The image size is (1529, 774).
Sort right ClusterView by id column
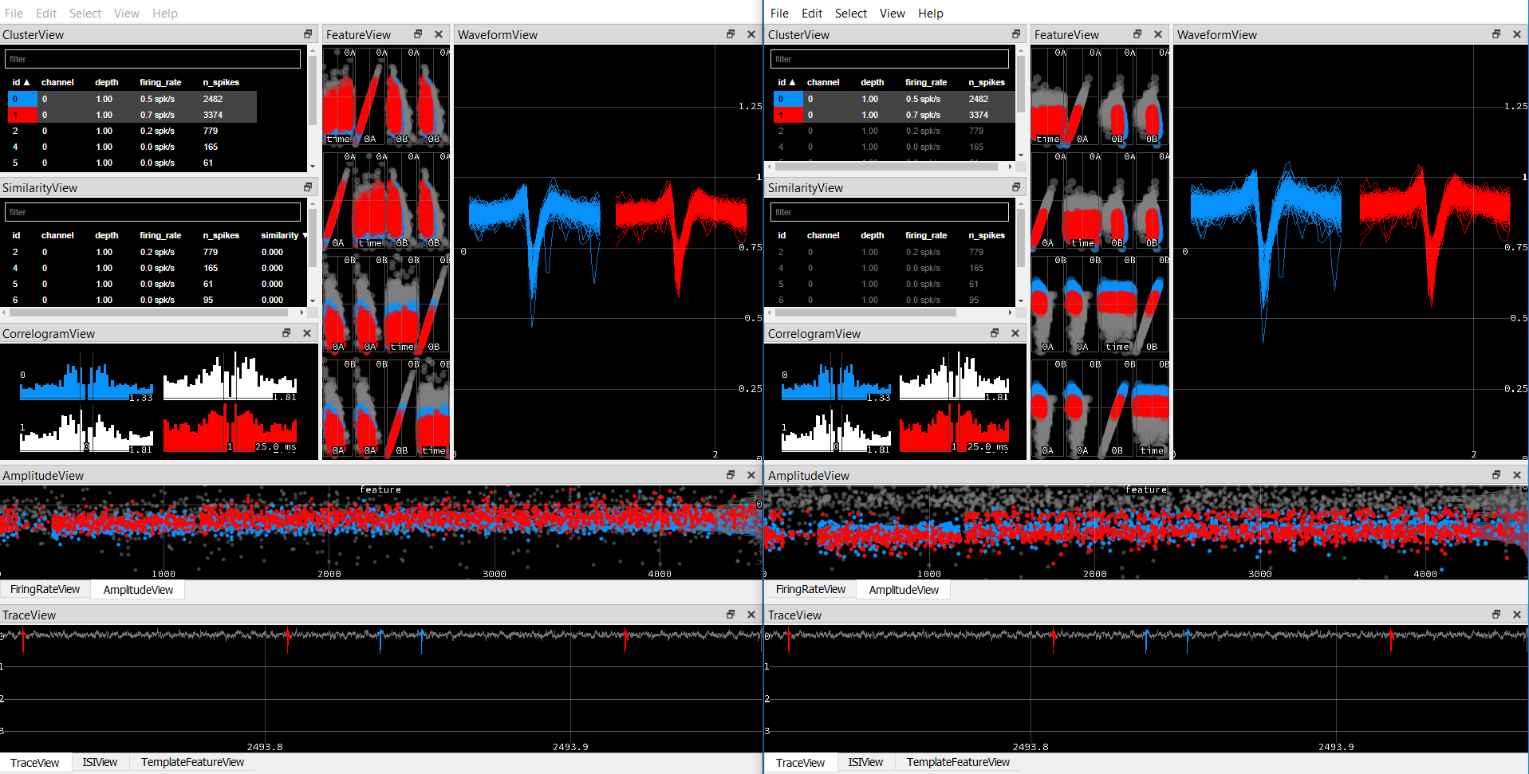point(786,82)
